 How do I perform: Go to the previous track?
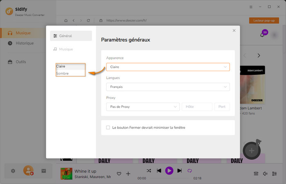pyautogui.click(x=159, y=171)
